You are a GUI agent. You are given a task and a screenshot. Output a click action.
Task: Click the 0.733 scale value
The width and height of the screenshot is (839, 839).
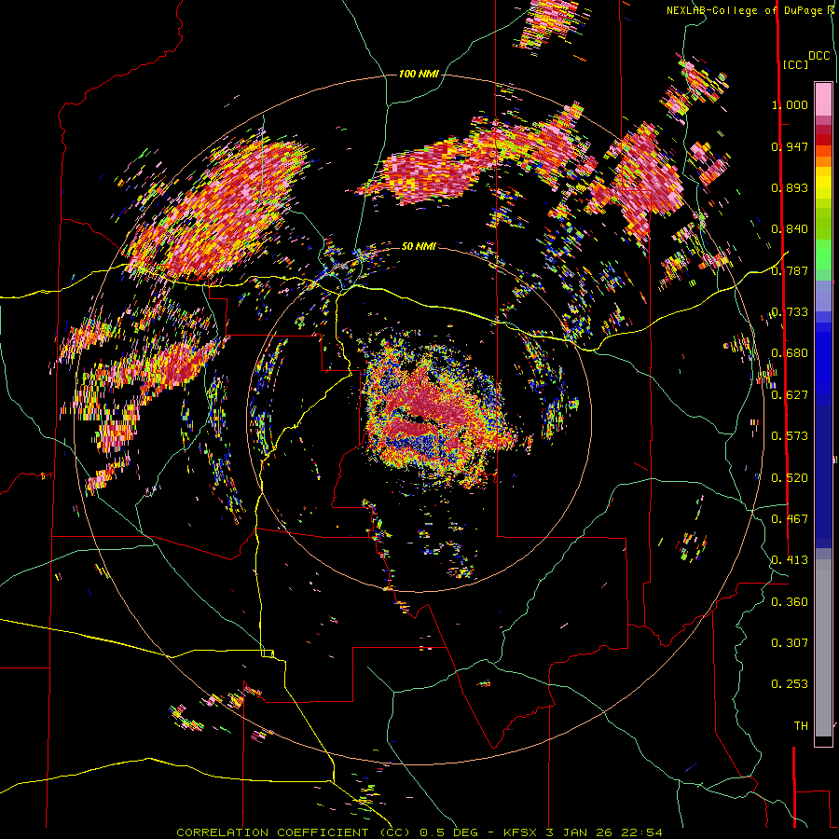(x=790, y=312)
